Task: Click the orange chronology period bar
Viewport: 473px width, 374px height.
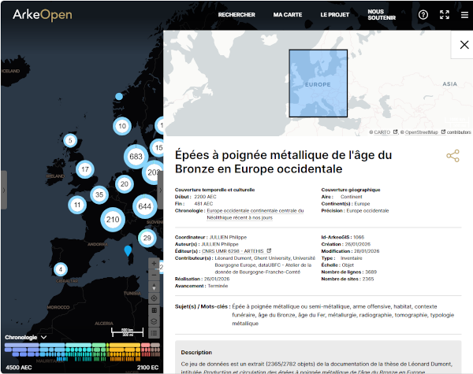Action: (x=125, y=346)
